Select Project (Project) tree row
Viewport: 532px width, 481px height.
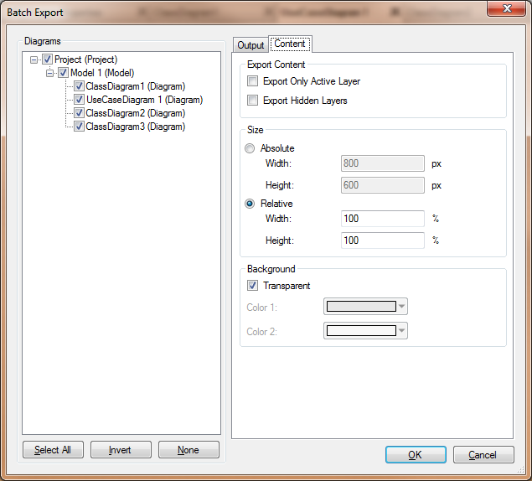tap(85, 59)
